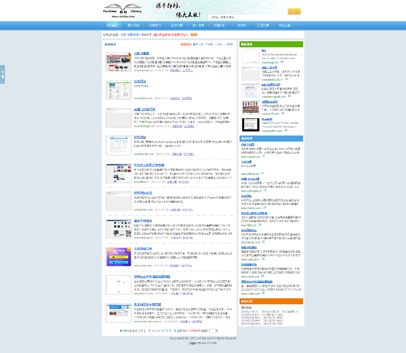Click the orange search button
The width and height of the screenshot is (406, 353).
(x=294, y=11)
